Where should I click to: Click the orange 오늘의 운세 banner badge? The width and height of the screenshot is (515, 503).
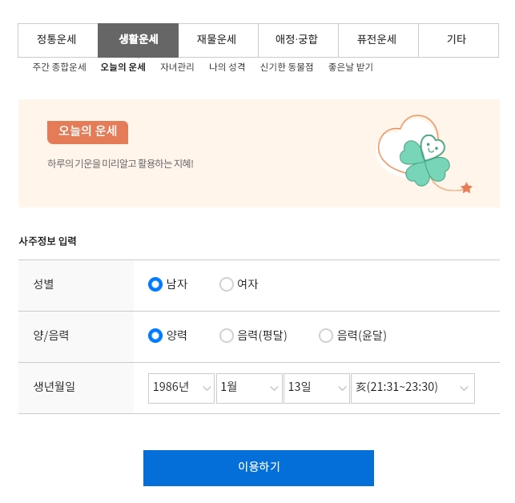click(x=87, y=132)
